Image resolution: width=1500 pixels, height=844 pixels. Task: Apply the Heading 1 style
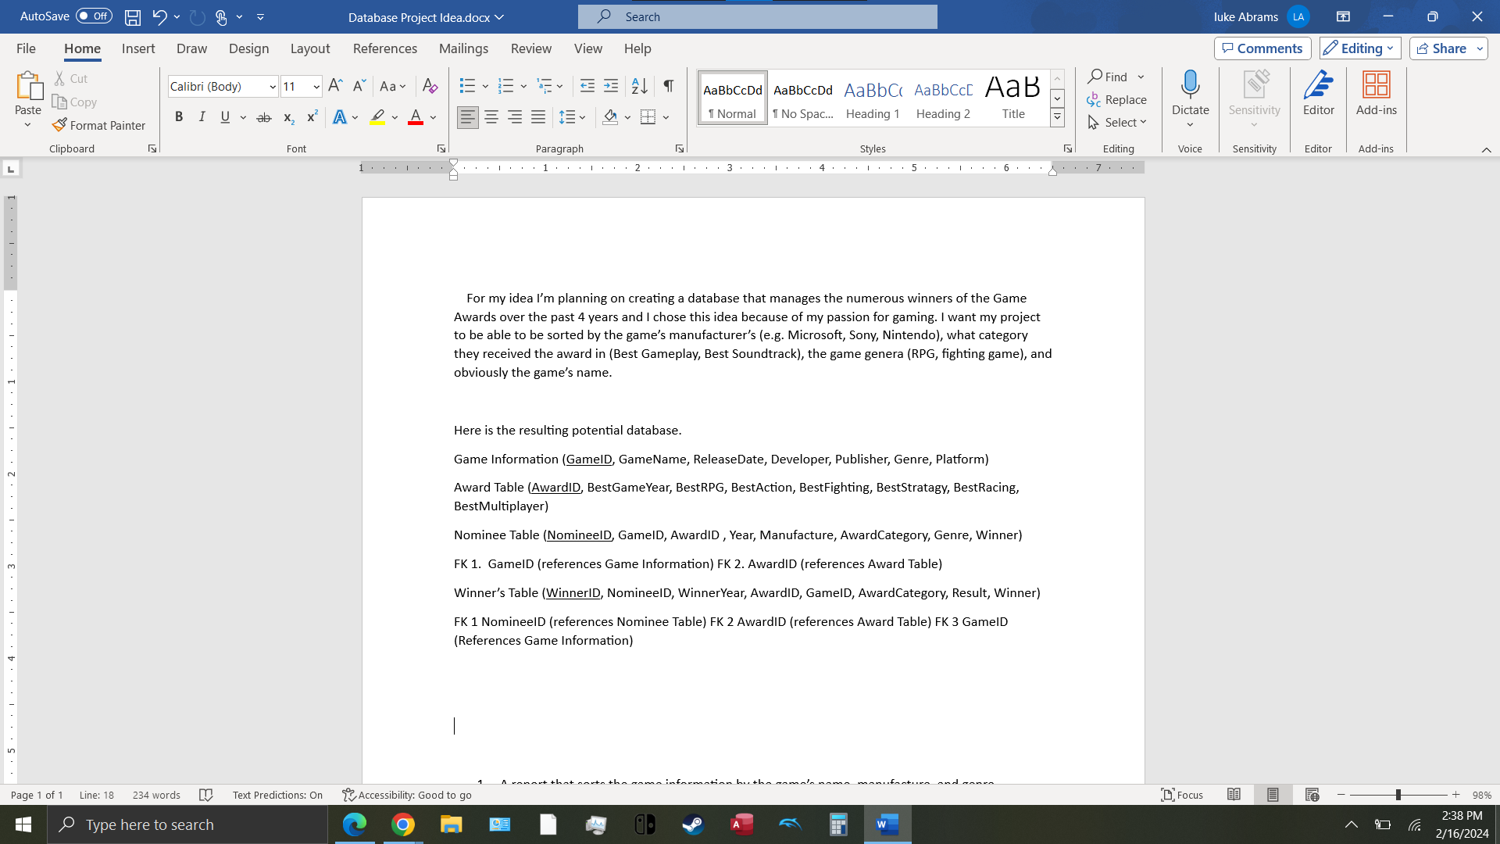click(x=873, y=97)
